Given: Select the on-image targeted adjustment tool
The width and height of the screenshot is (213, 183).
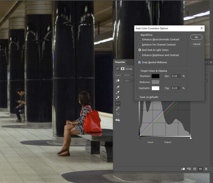Looking at the screenshot, I should point(117,81).
